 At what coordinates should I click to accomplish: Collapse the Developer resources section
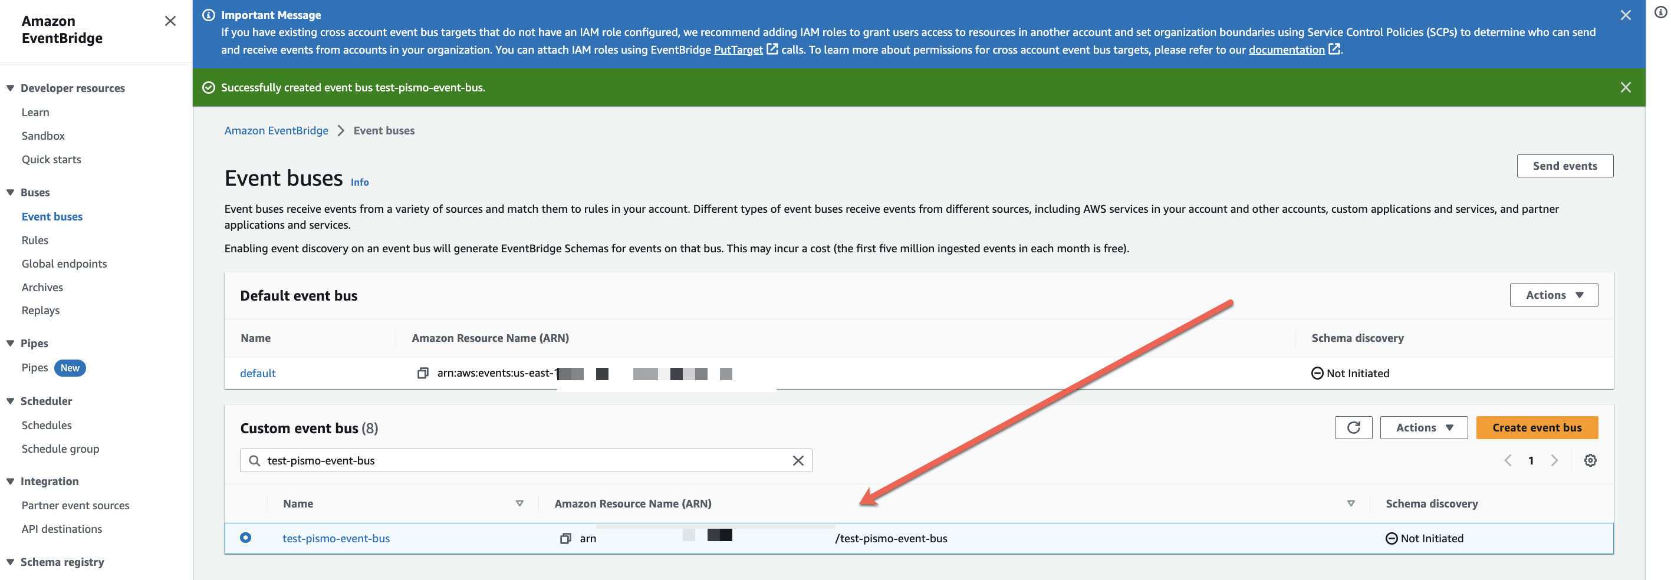click(11, 88)
